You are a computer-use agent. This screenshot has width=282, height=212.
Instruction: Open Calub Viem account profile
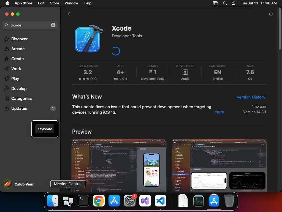[19, 184]
